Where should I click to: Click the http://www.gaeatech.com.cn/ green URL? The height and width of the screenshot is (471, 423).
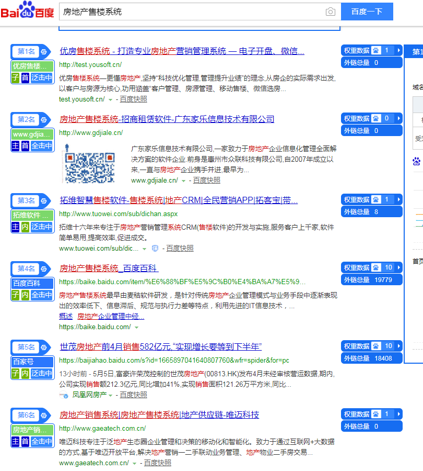[x=102, y=428]
